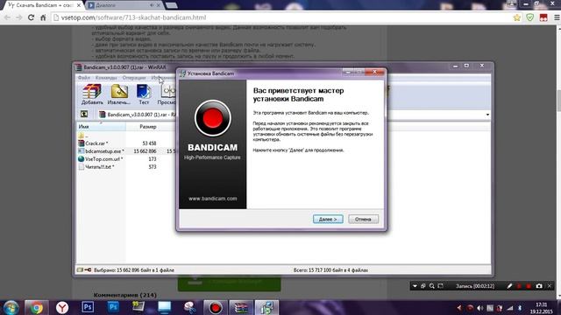Go forward in Chrome
561x315 pixels.
(19, 17)
